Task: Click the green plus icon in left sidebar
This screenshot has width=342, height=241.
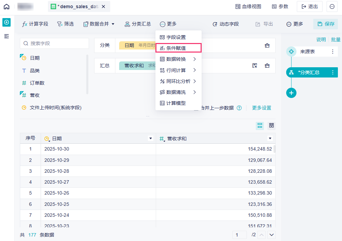Action: tap(7, 23)
